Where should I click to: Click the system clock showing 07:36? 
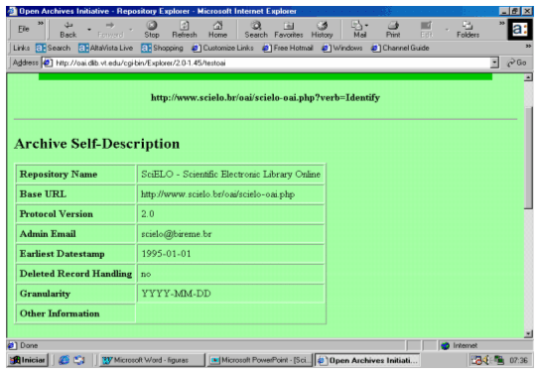point(518,360)
